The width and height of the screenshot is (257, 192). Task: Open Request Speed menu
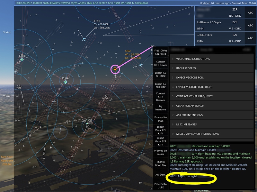point(212,68)
